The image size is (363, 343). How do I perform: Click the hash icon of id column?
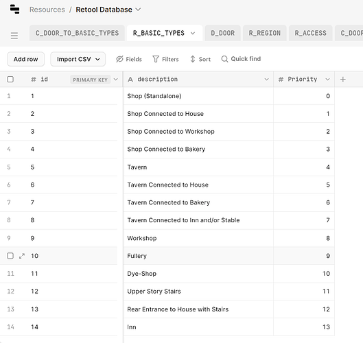click(x=34, y=80)
